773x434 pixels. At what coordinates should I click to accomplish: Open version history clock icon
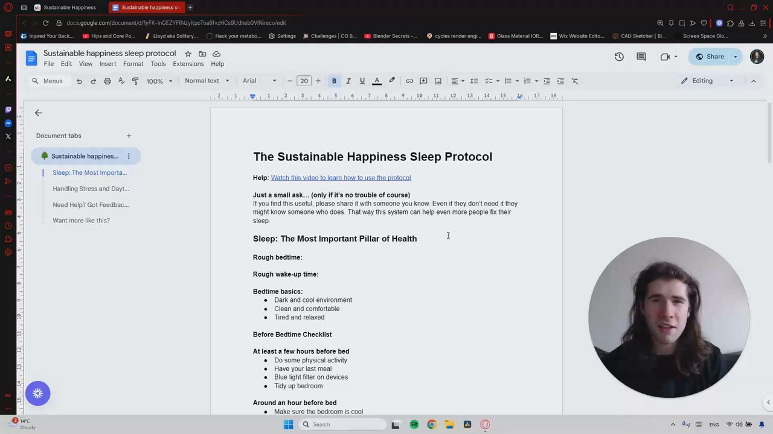pos(619,57)
